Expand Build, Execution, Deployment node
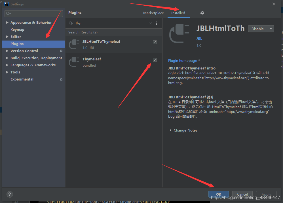 pyautogui.click(x=7, y=58)
